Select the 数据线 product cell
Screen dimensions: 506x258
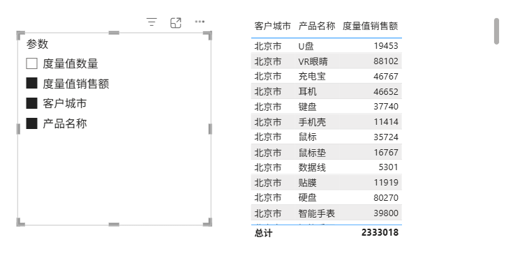click(312, 167)
